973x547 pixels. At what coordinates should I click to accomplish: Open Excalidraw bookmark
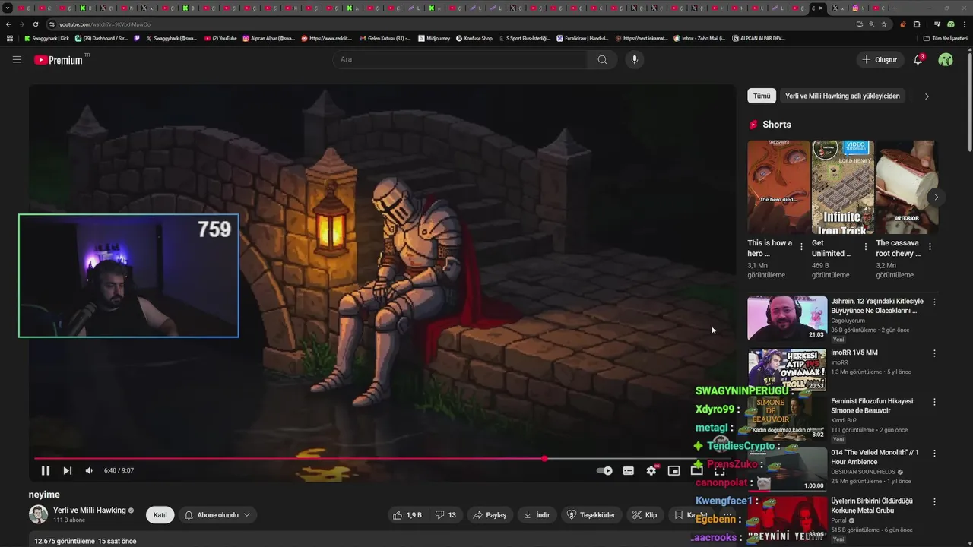(x=582, y=38)
